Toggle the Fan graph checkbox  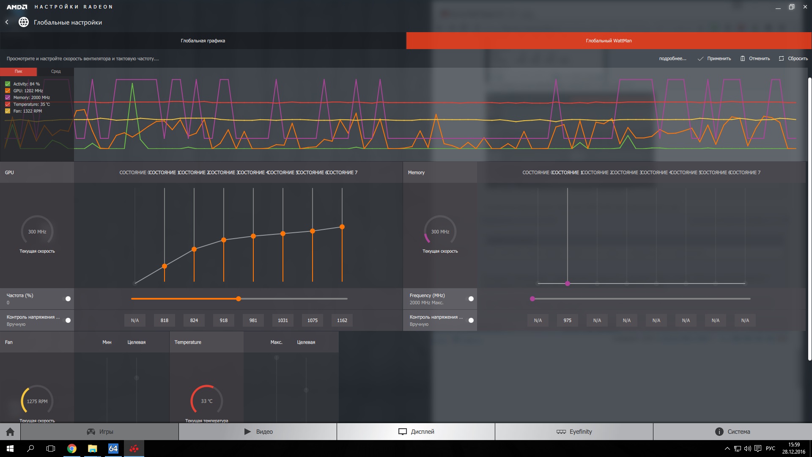point(8,111)
